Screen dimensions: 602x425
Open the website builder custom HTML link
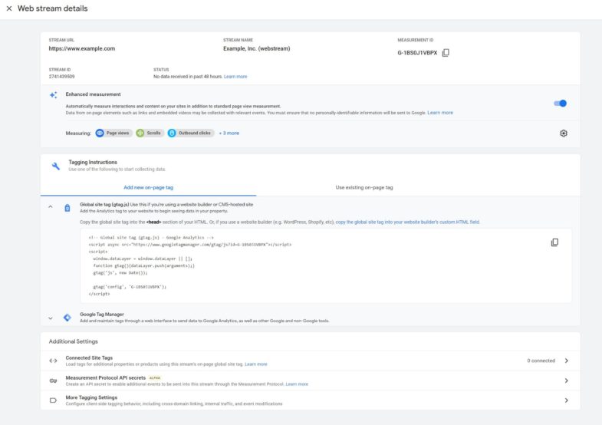[x=407, y=222]
